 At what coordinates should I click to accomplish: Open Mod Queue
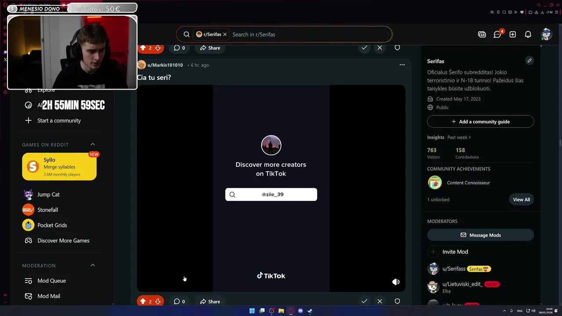51,281
